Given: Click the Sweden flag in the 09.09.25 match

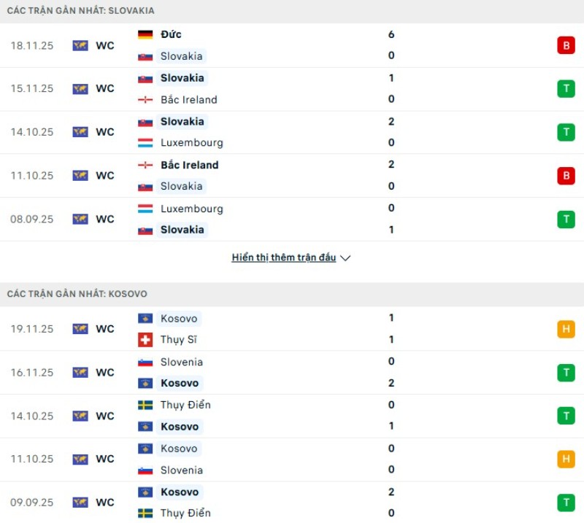Looking at the screenshot, I should [145, 514].
